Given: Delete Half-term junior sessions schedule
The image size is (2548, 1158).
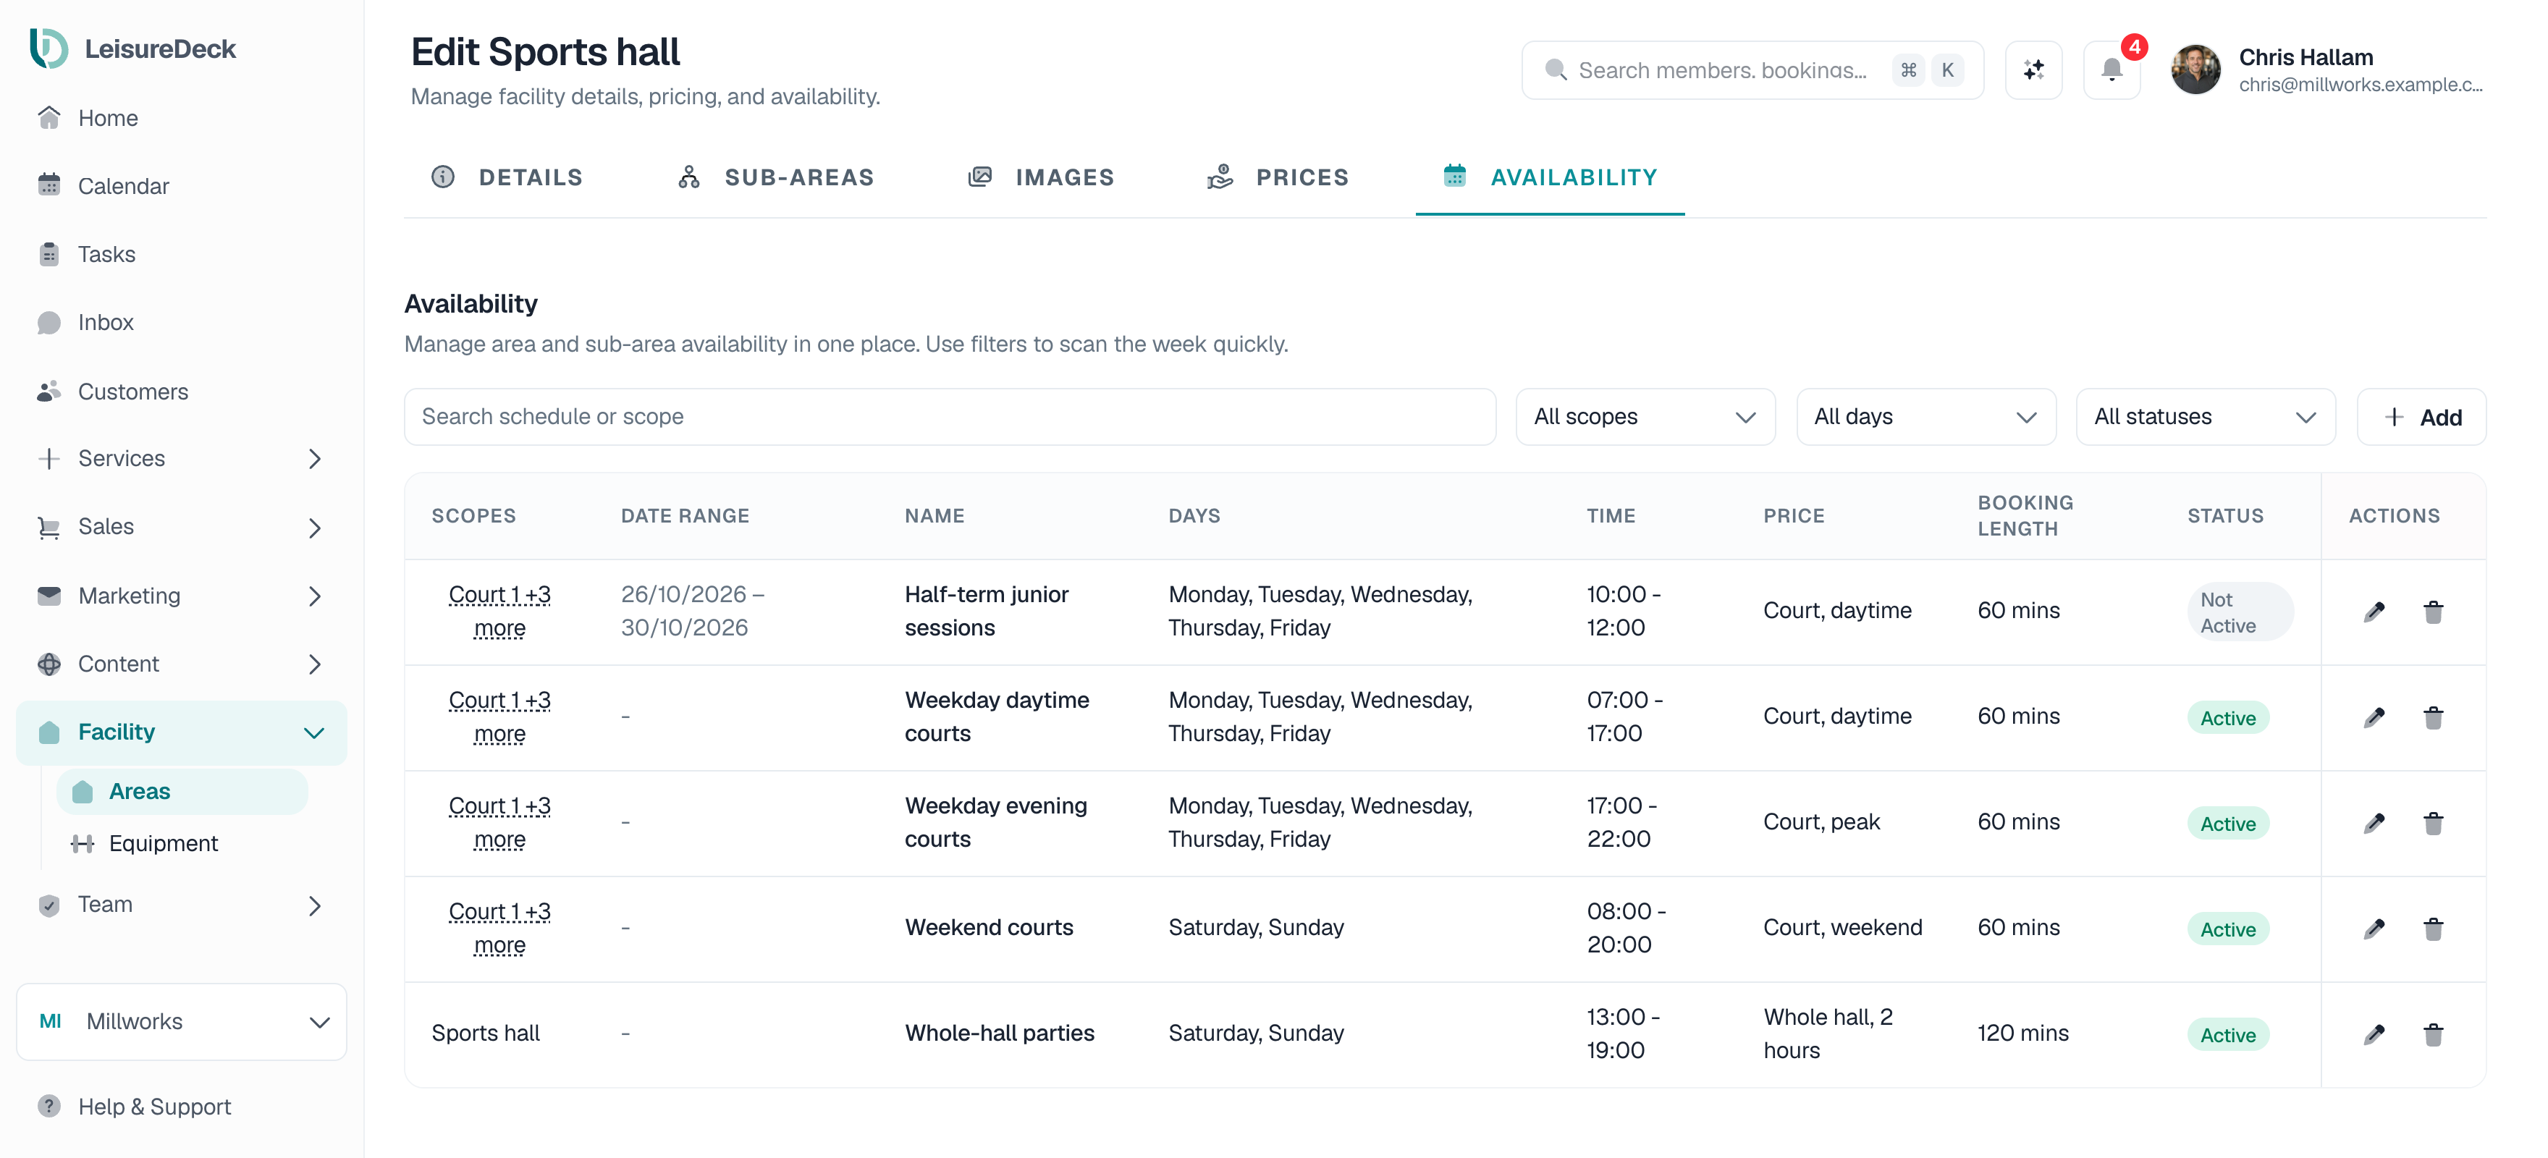Looking at the screenshot, I should 2433,612.
